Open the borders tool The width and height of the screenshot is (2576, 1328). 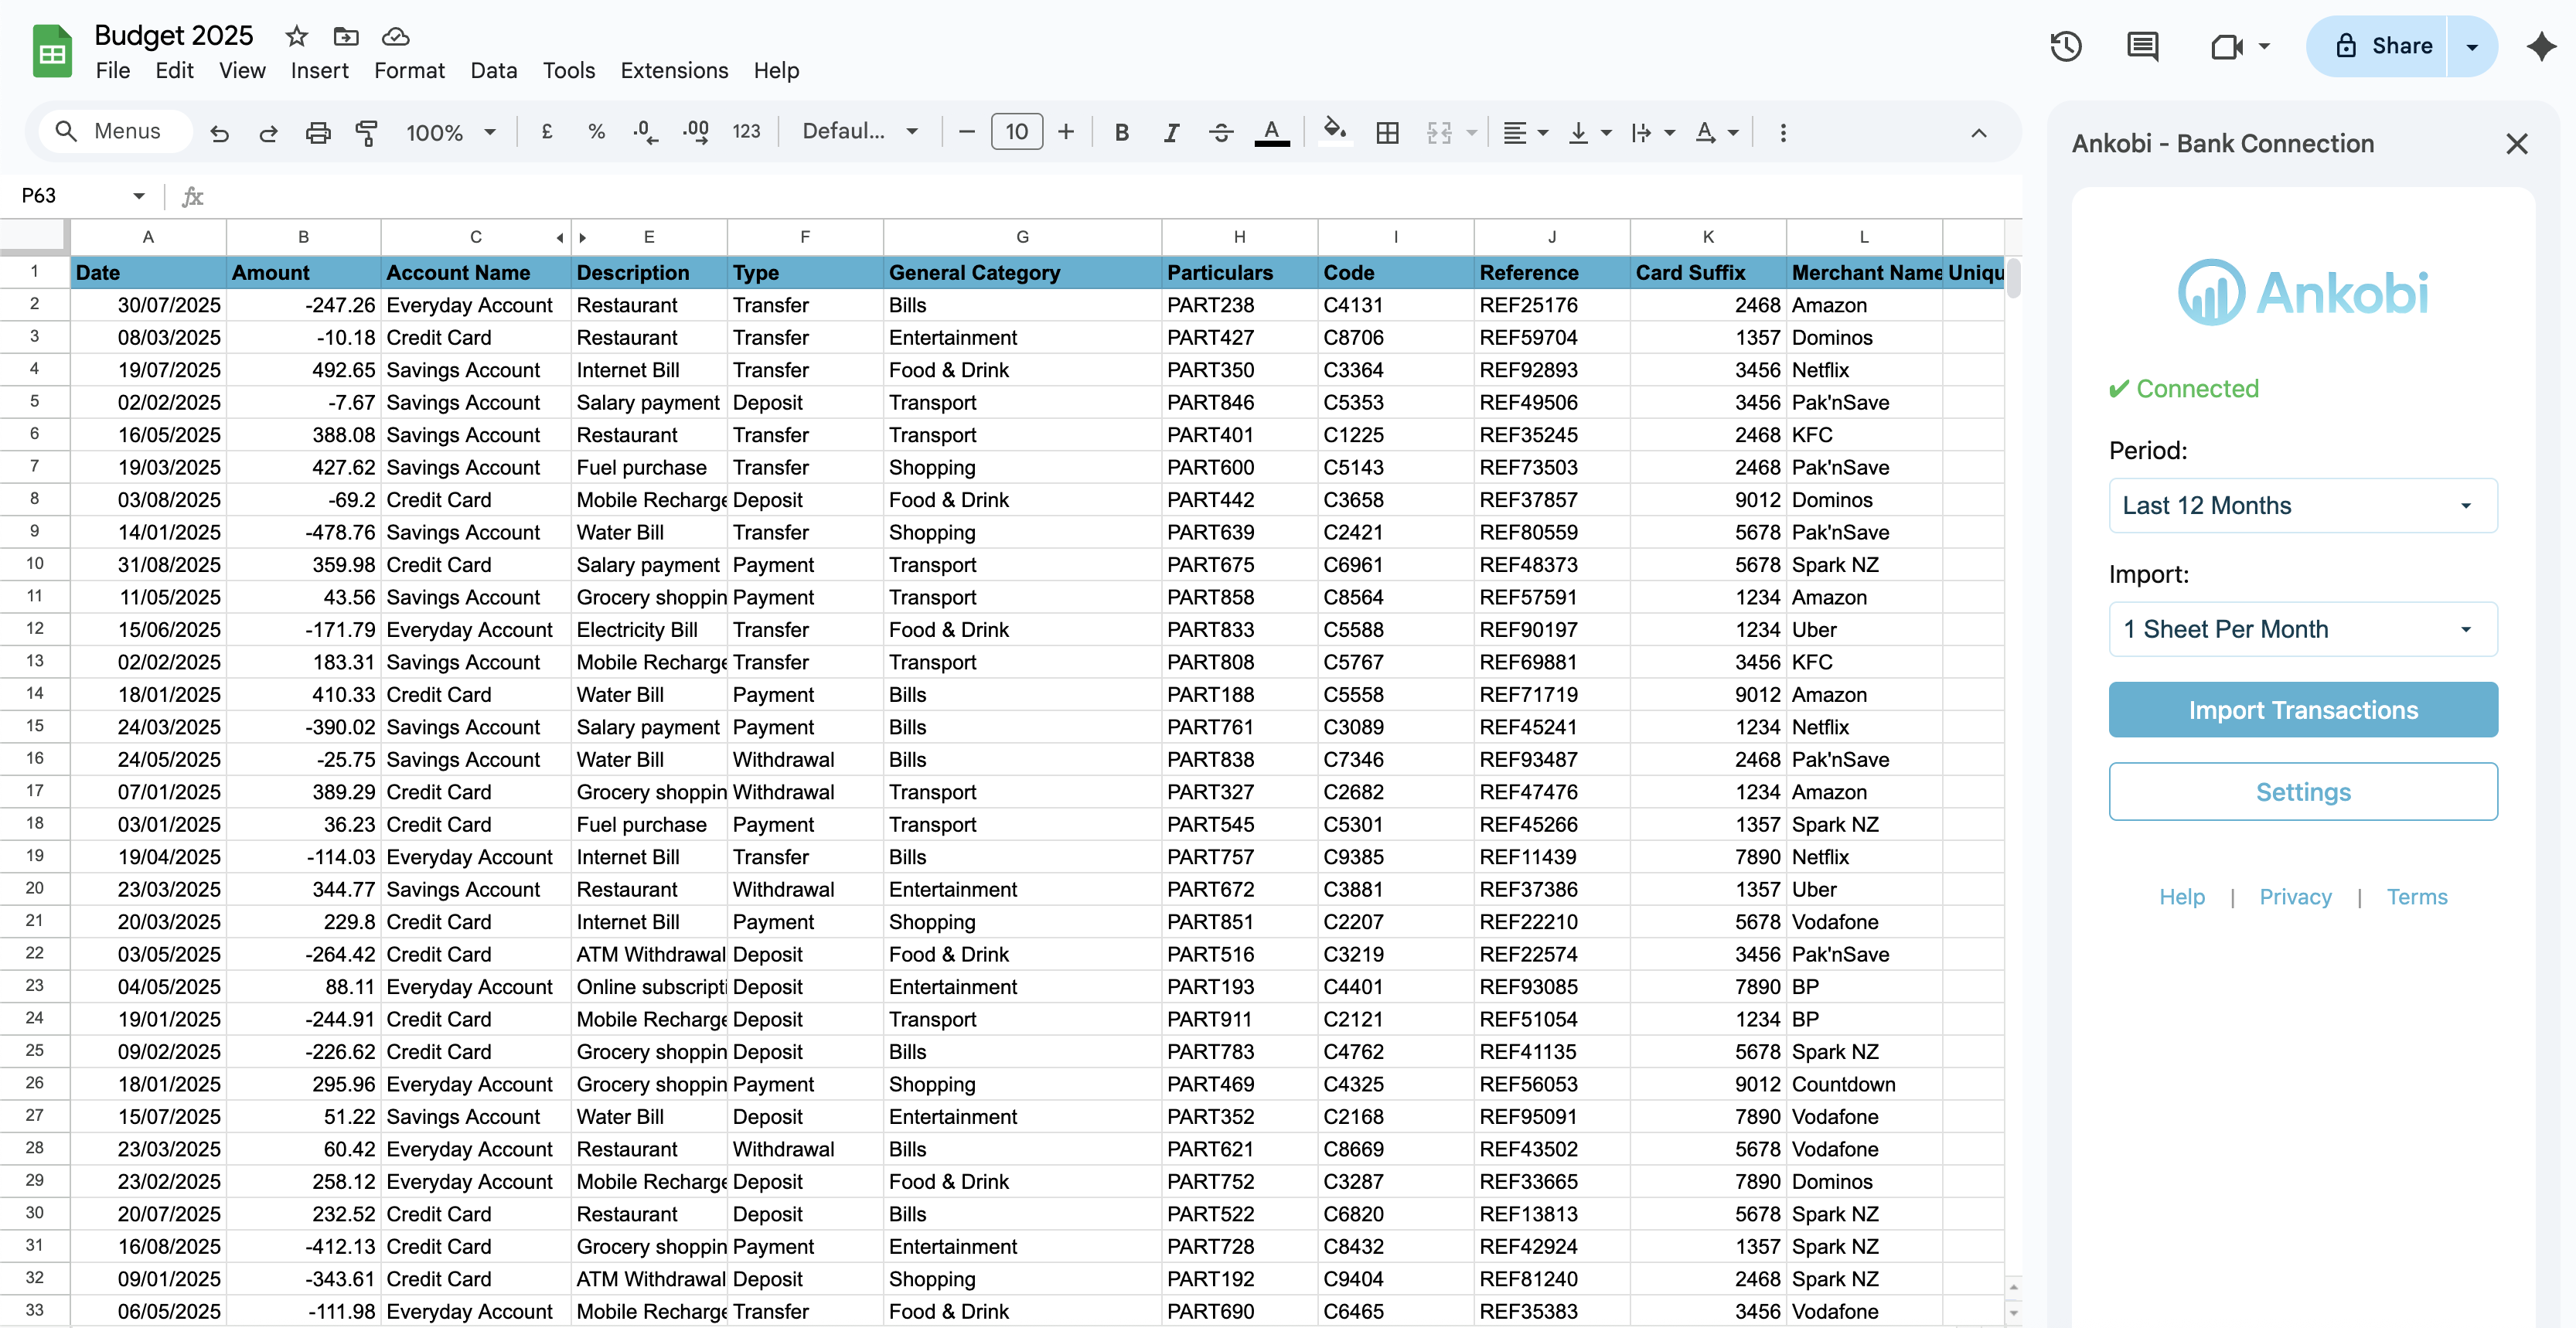[1387, 132]
